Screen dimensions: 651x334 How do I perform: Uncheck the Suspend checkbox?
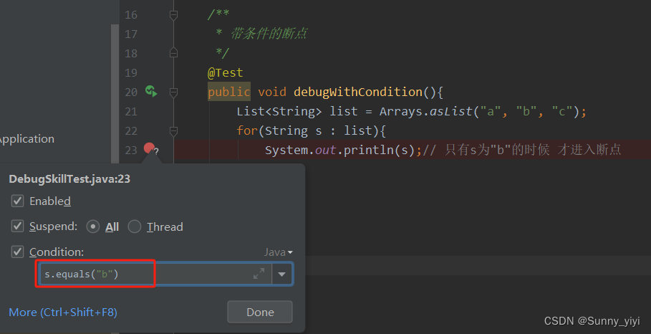17,226
